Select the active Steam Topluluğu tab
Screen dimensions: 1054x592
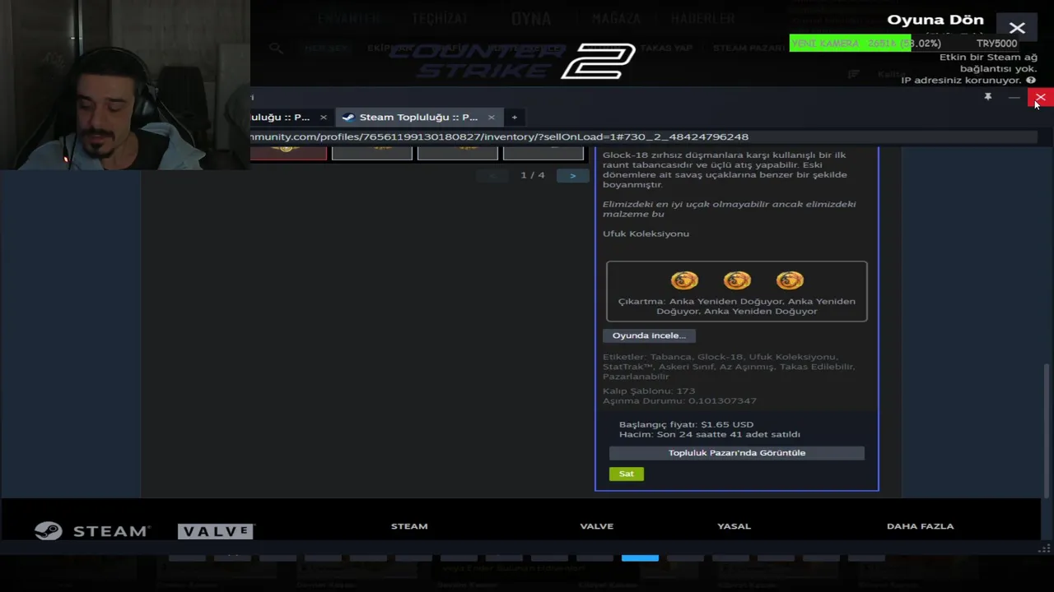[x=418, y=117]
